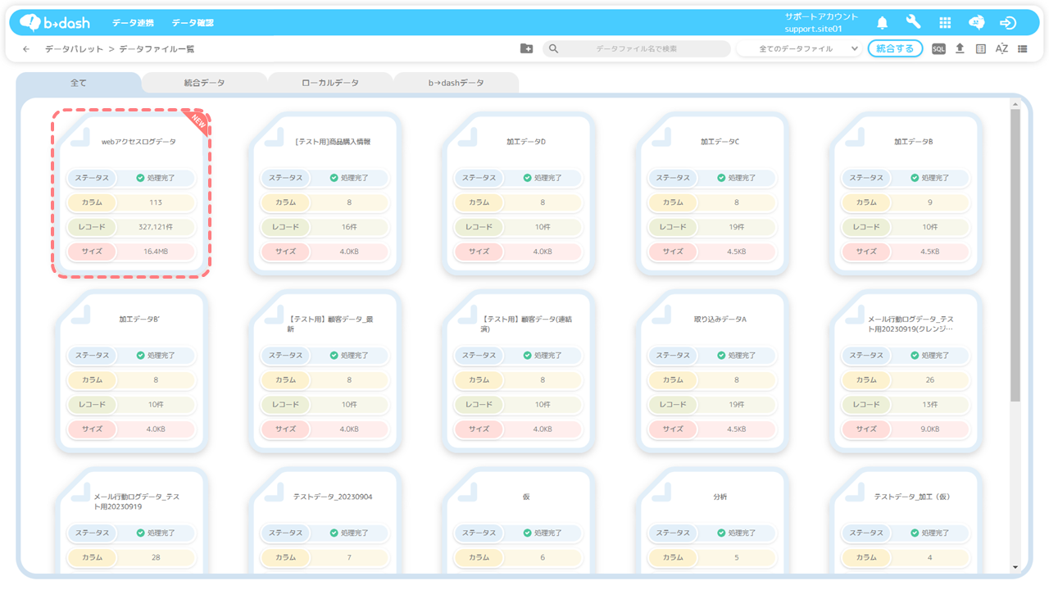1049x590 pixels.
Task: Click the 16.4MB size value
Action: [x=155, y=252]
